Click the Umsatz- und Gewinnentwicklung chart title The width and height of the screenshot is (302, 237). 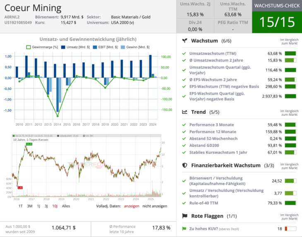click(x=88, y=39)
